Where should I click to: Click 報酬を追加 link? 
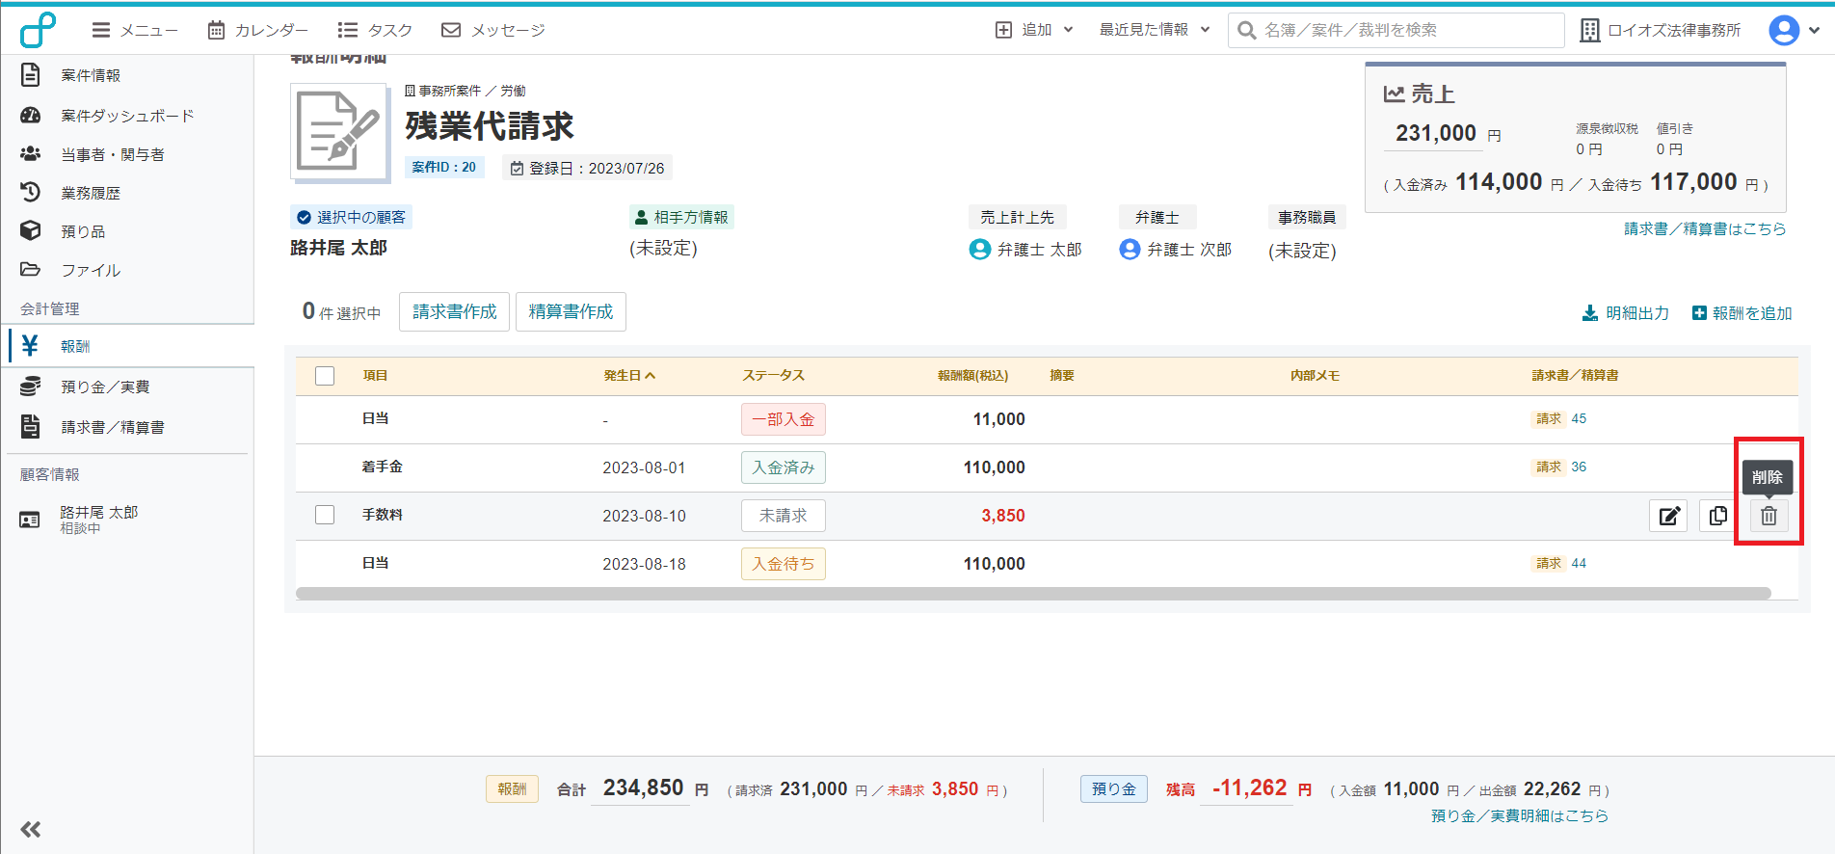pos(1742,313)
